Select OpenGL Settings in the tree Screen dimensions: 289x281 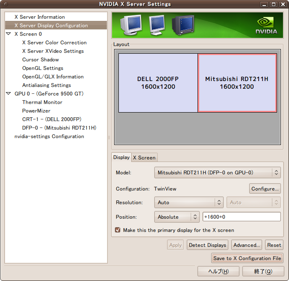pyautogui.click(x=43, y=68)
